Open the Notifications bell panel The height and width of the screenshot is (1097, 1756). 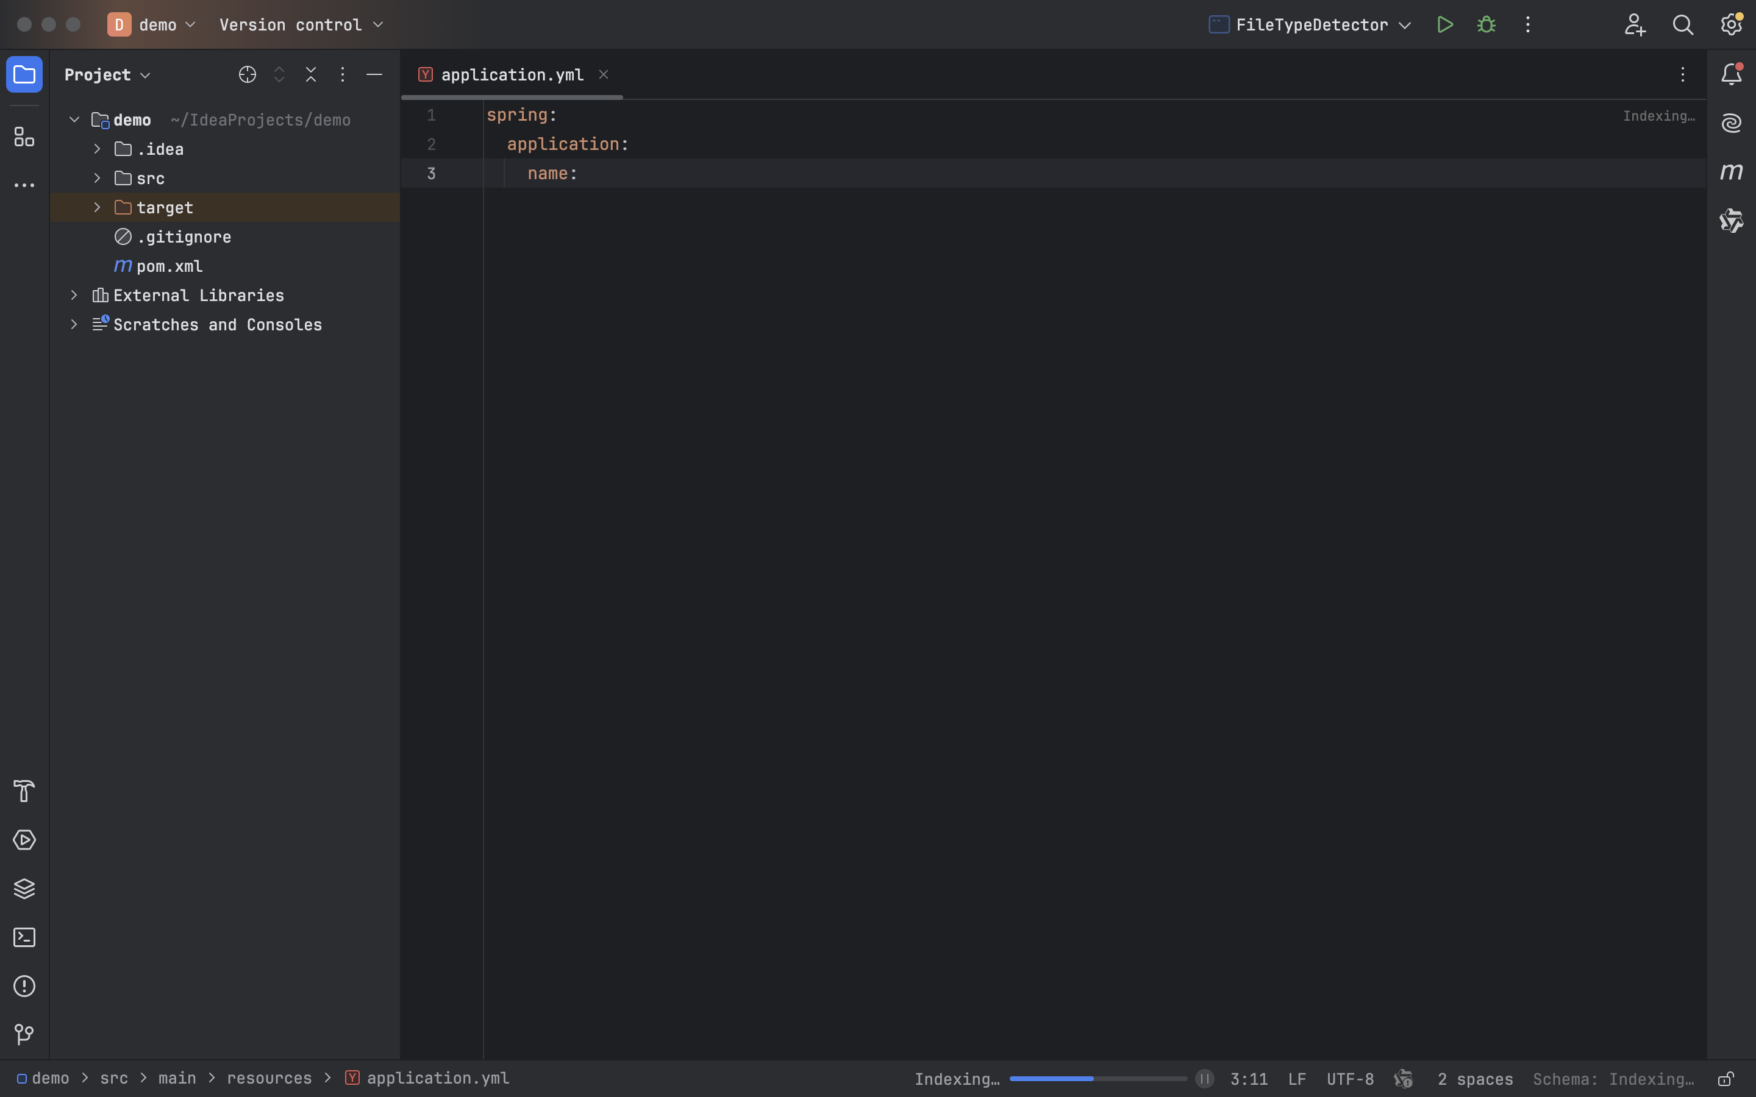point(1732,75)
